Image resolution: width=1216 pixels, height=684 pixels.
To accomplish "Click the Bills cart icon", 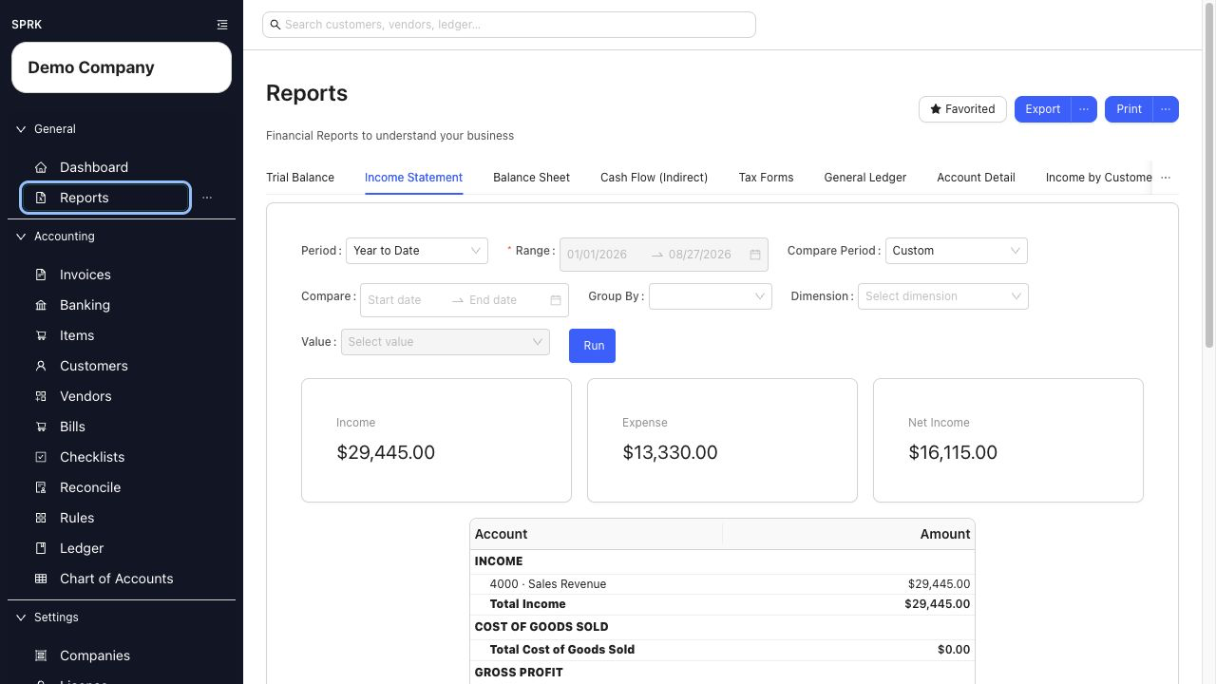I will point(41,427).
